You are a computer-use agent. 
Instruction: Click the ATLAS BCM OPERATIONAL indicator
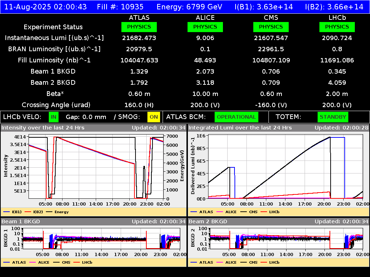coord(236,117)
